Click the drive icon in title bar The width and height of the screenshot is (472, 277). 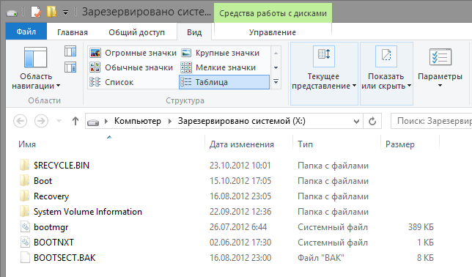[12, 13]
